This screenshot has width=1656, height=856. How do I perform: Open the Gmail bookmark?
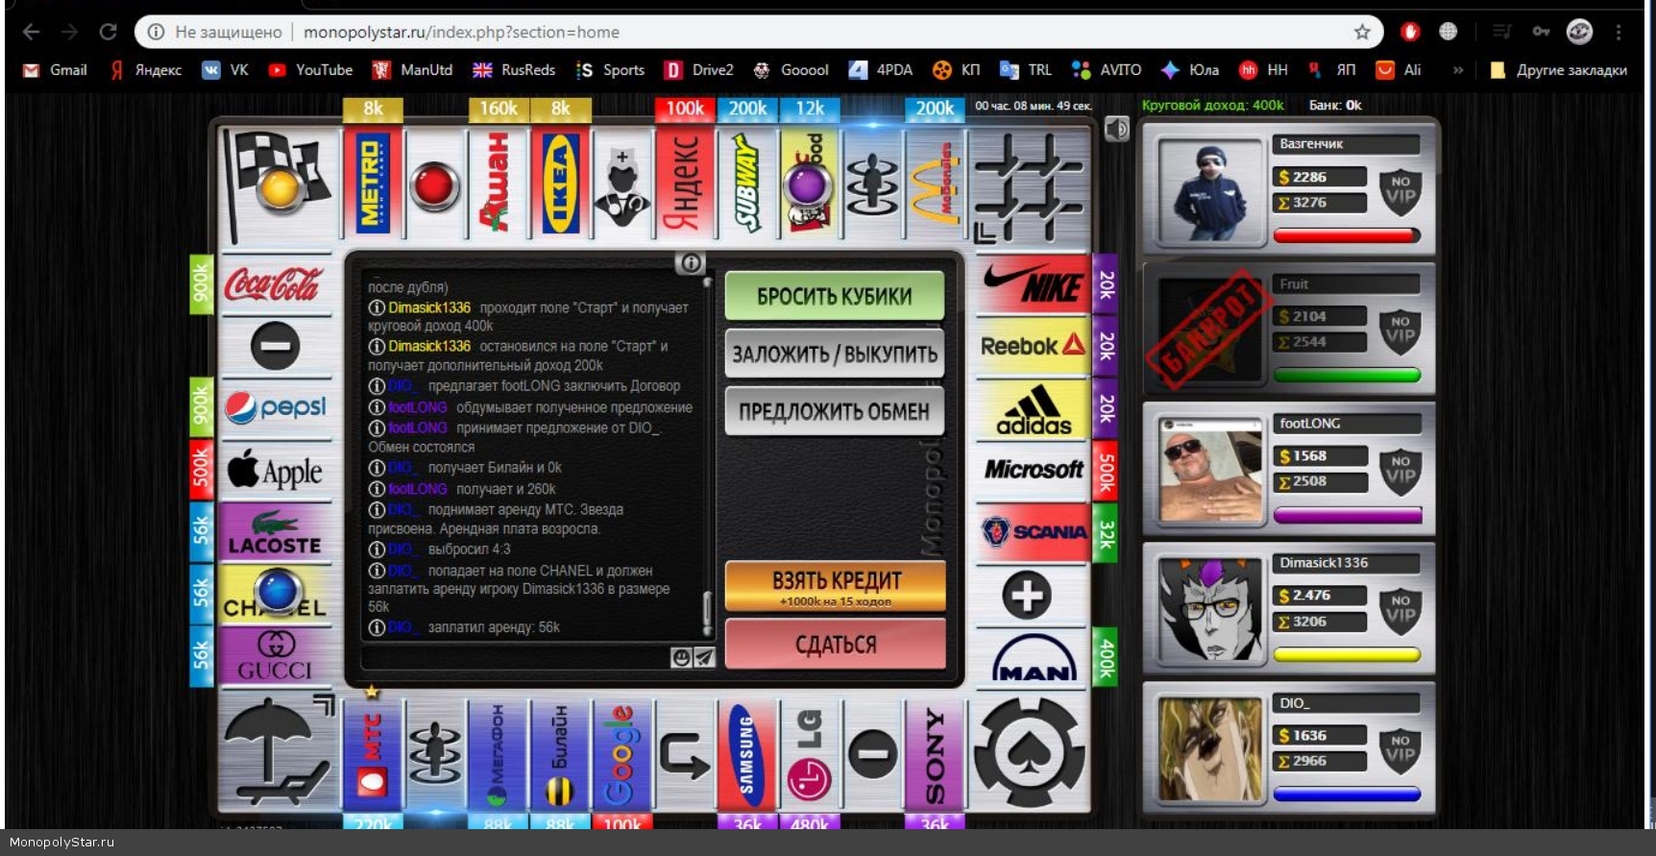(x=55, y=70)
